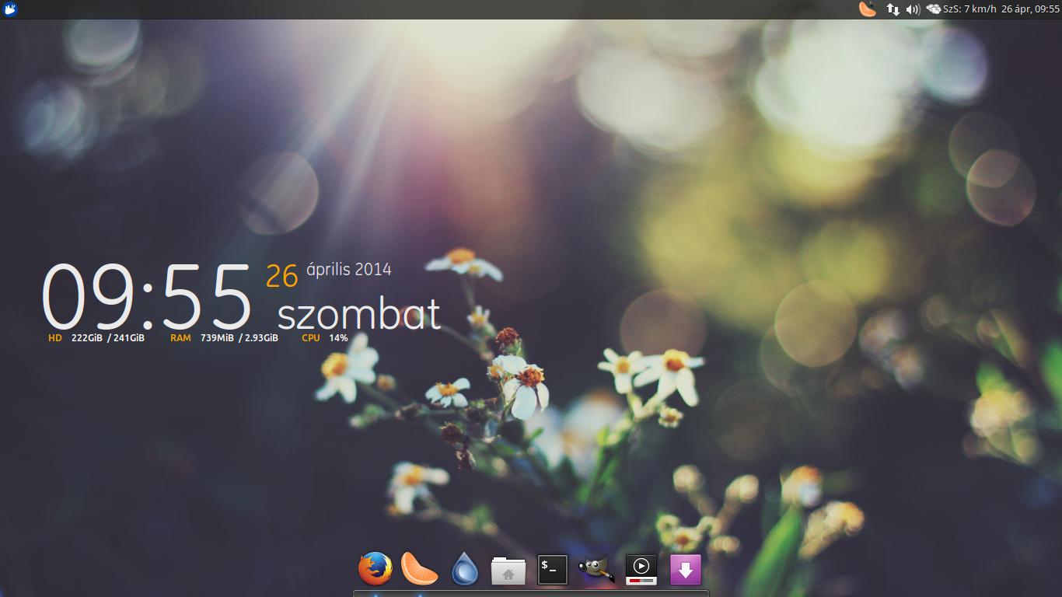Click the large desktop clock '09:55'
The height and width of the screenshot is (597, 1062).
coord(146,297)
